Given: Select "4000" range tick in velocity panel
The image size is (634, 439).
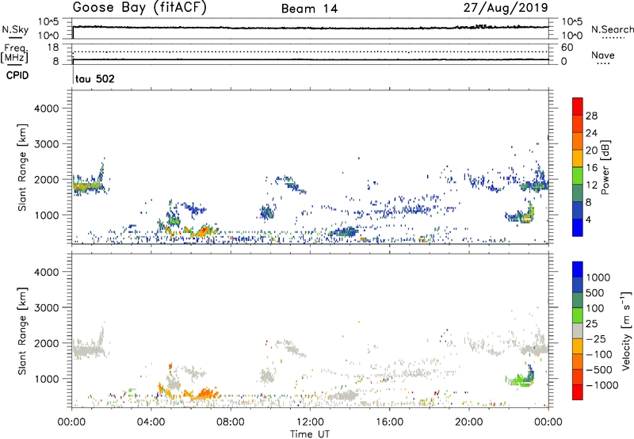Looking at the screenshot, I should pos(46,272).
